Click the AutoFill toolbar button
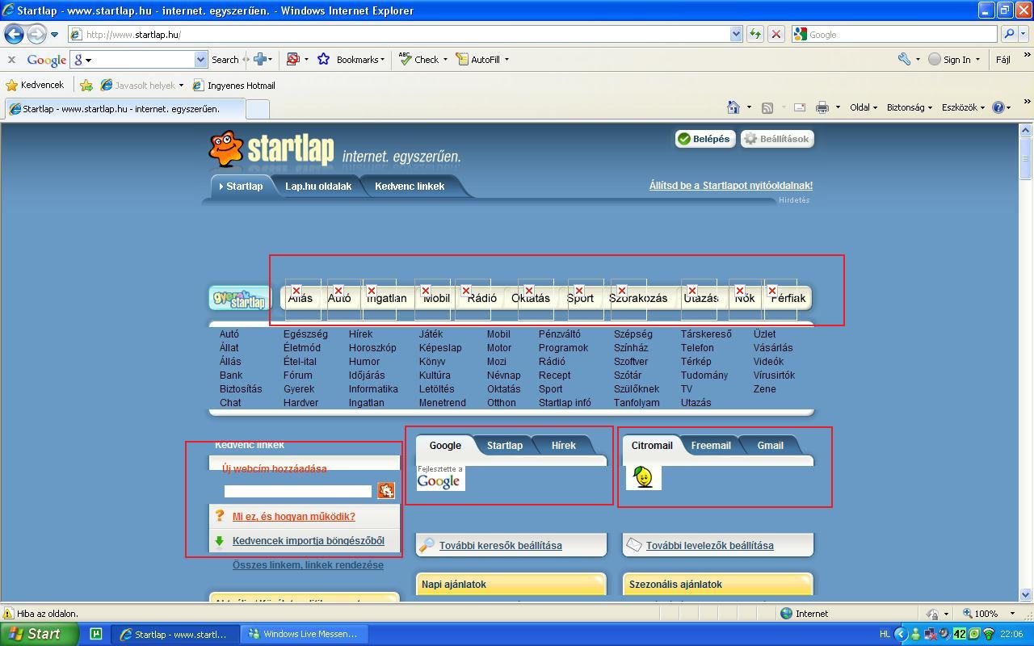 tap(482, 60)
